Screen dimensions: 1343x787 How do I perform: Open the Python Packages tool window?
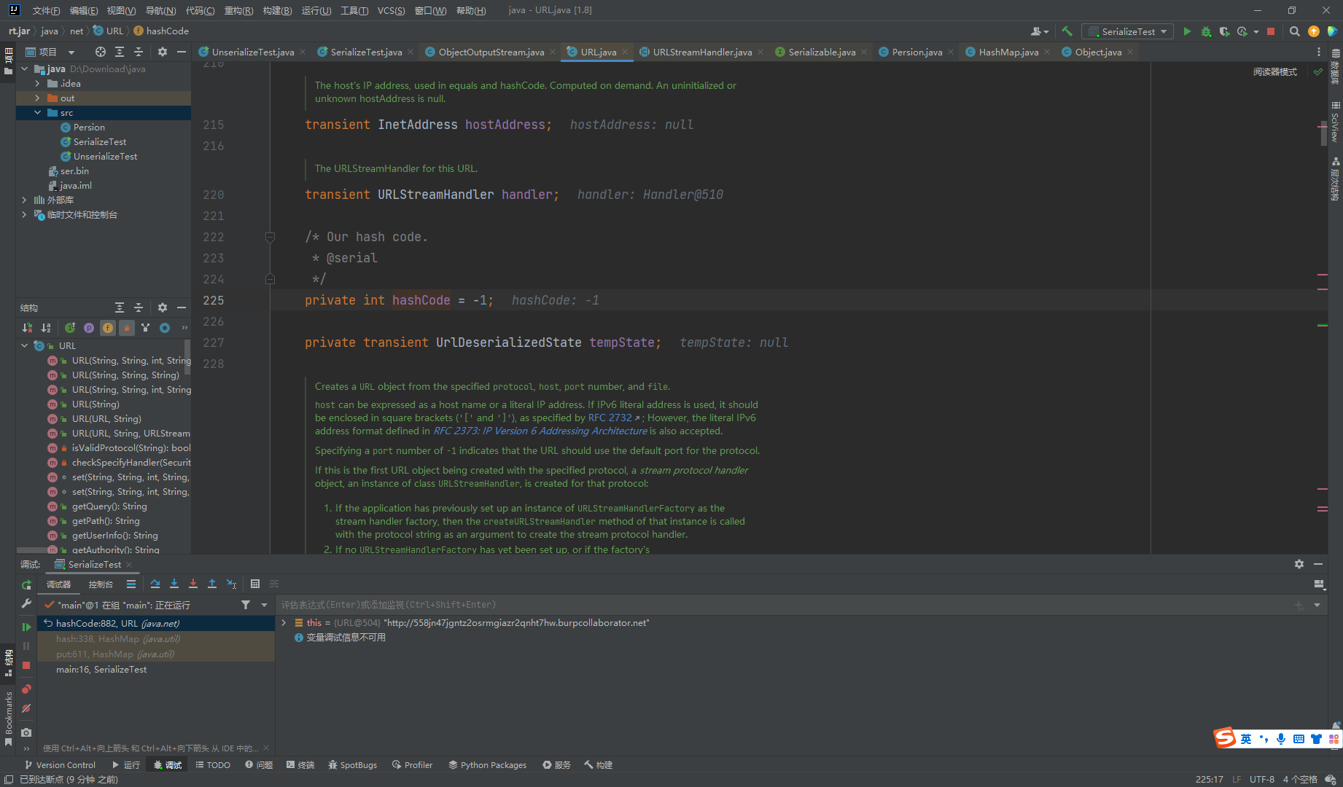487,765
